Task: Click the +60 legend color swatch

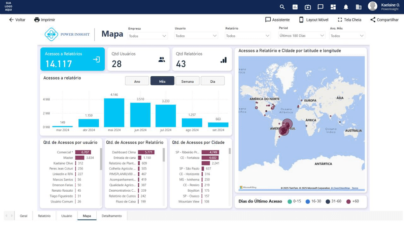Action: 348,201
